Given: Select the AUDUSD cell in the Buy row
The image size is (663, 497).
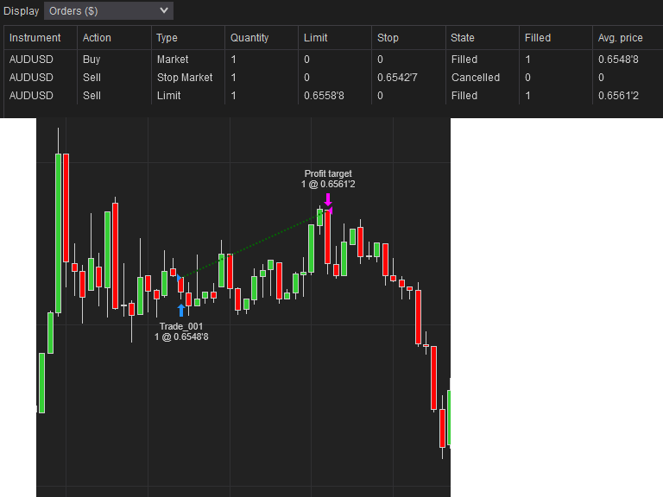Looking at the screenshot, I should (31, 60).
